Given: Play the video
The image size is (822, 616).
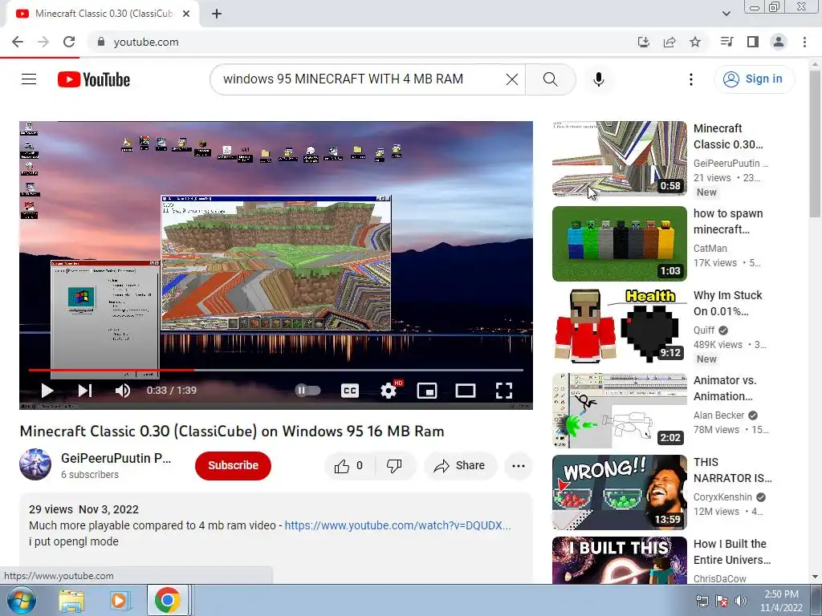Looking at the screenshot, I should [47, 391].
